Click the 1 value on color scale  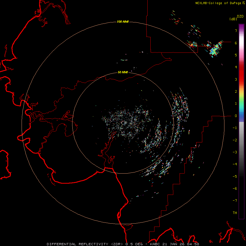pyautogui.click(x=236, y=104)
